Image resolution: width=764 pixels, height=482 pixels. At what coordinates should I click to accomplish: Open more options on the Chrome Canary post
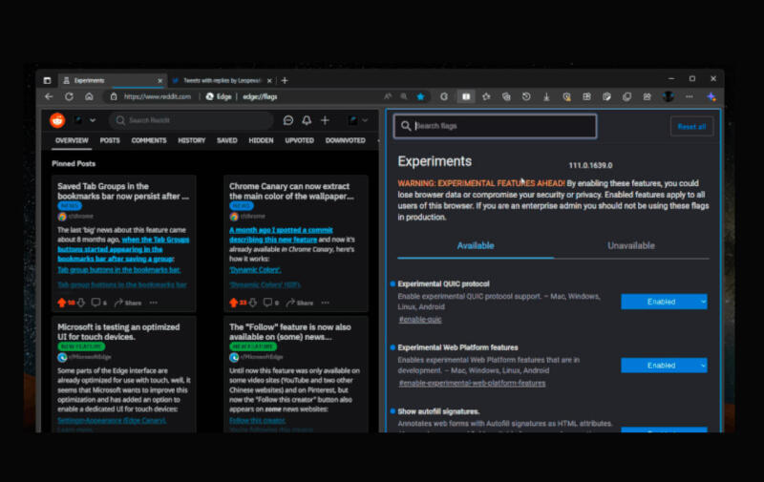(x=325, y=303)
